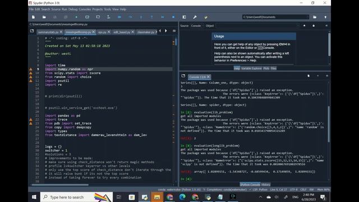
Task: Open the Debug menu
Action: click(73, 10)
